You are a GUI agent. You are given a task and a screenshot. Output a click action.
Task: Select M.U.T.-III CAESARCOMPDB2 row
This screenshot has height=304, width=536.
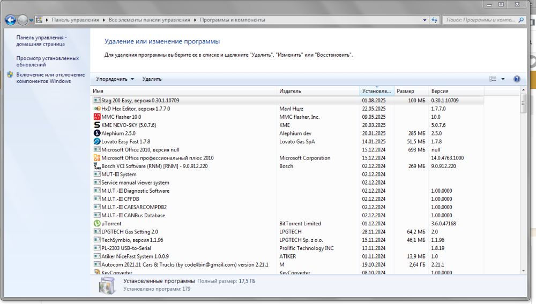pos(288,207)
